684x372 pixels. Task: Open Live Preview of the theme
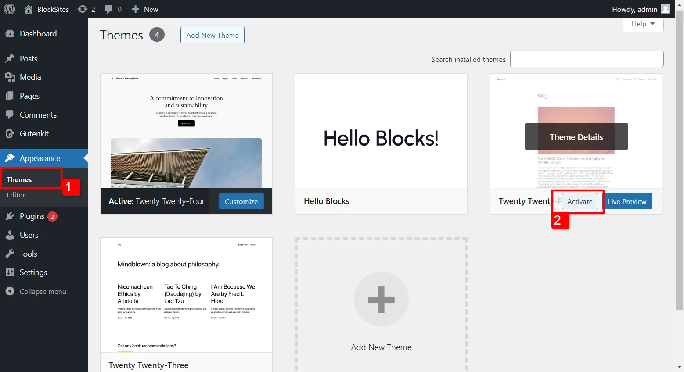[x=627, y=201]
